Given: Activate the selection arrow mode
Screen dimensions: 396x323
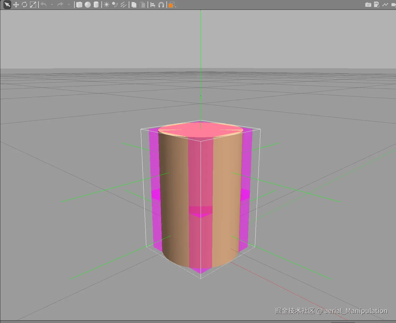Looking at the screenshot, I should [7, 5].
